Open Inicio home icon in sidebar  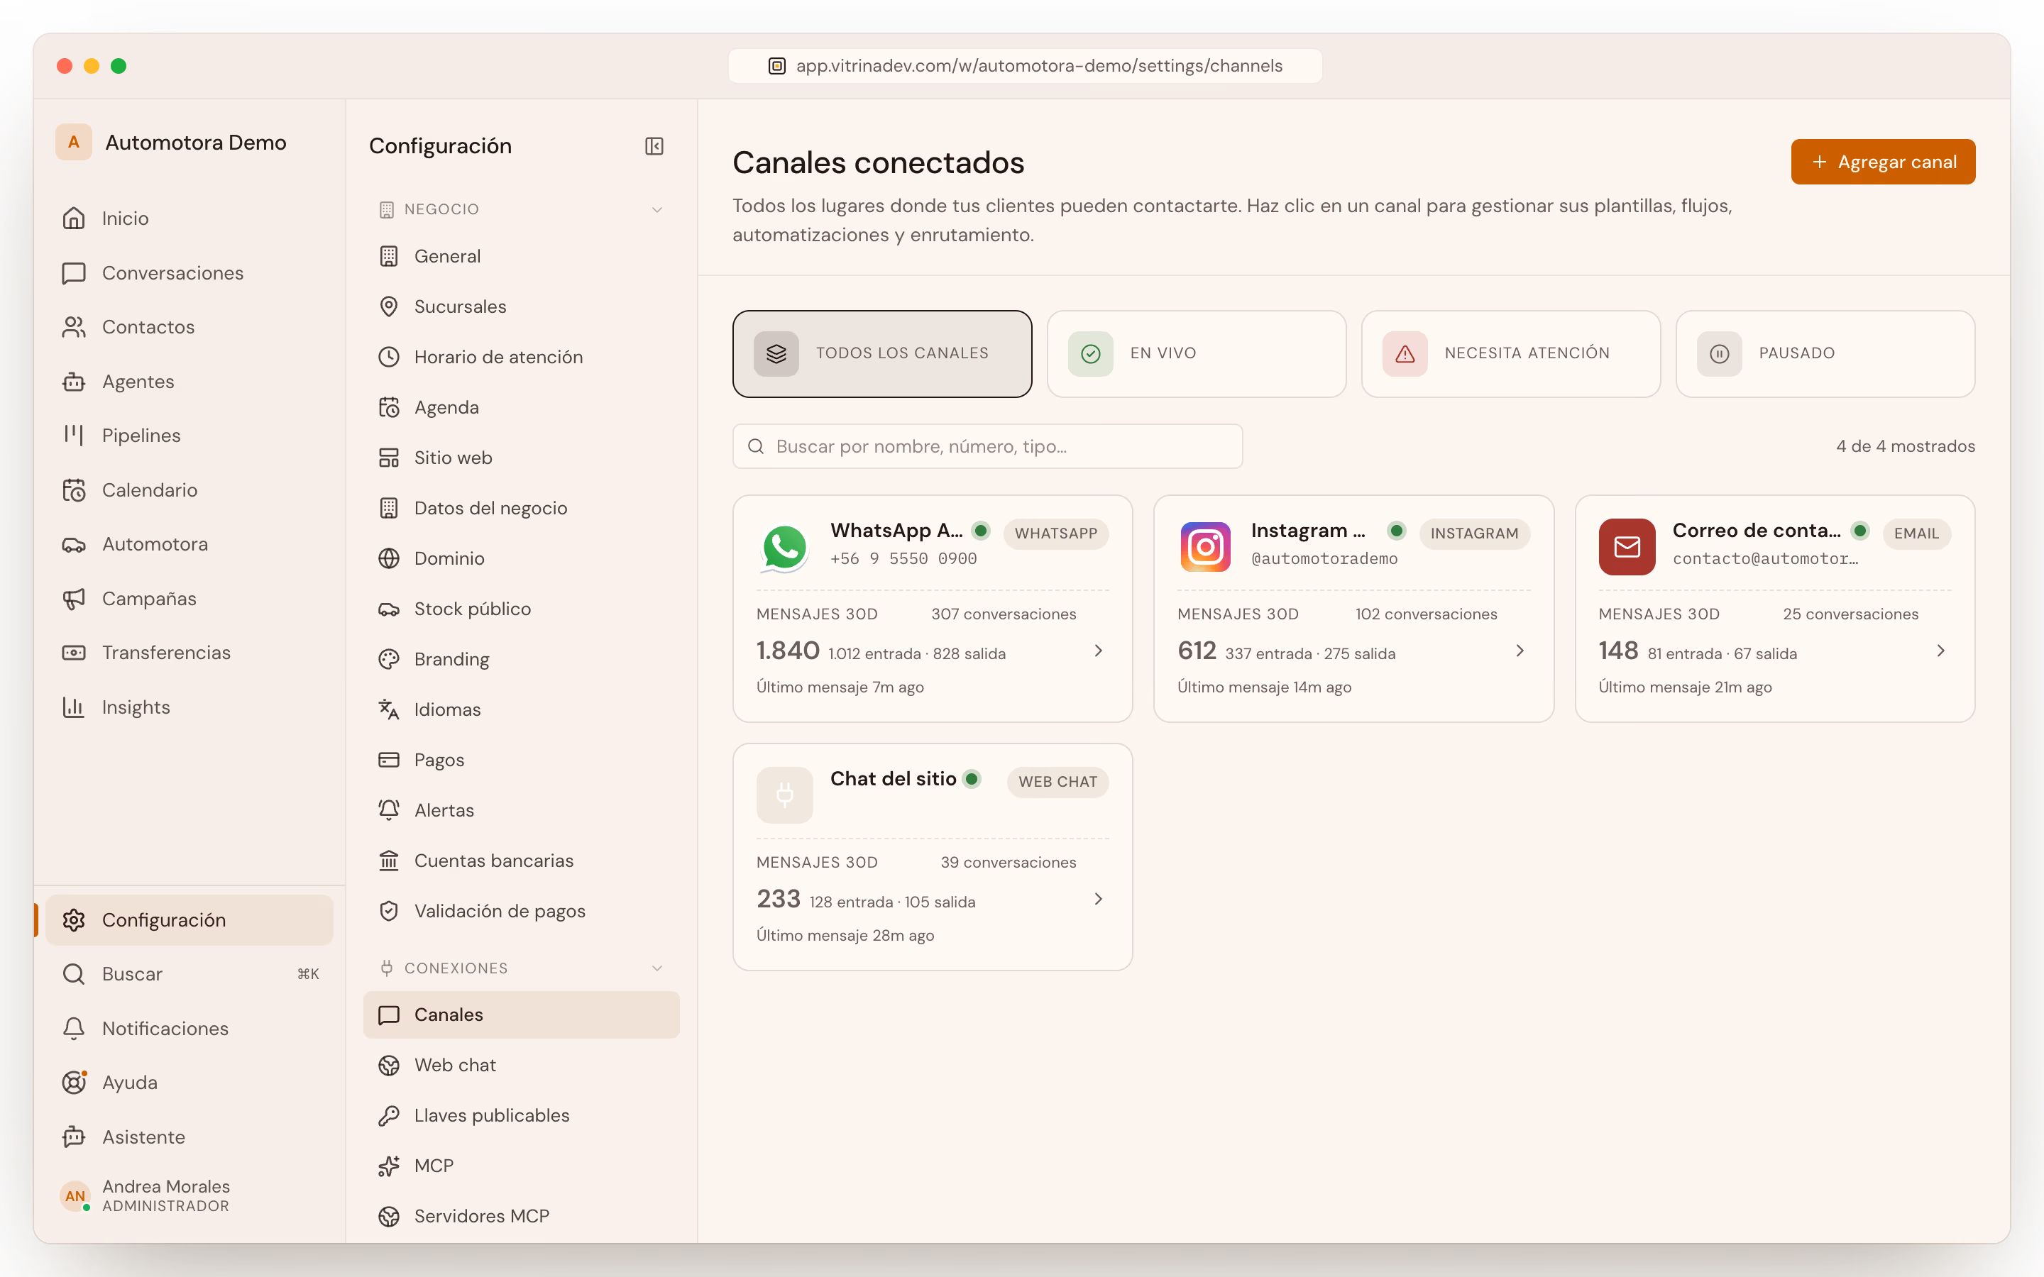coord(74,218)
